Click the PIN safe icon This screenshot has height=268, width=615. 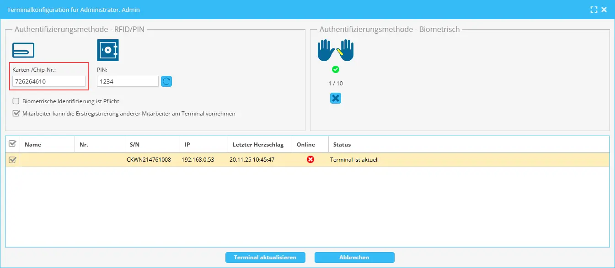pyautogui.click(x=107, y=50)
